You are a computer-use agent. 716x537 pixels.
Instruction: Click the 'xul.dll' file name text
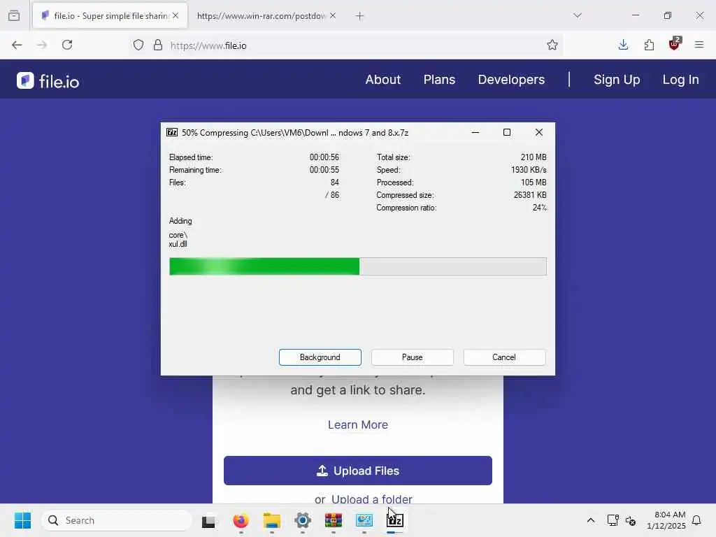[x=178, y=244]
